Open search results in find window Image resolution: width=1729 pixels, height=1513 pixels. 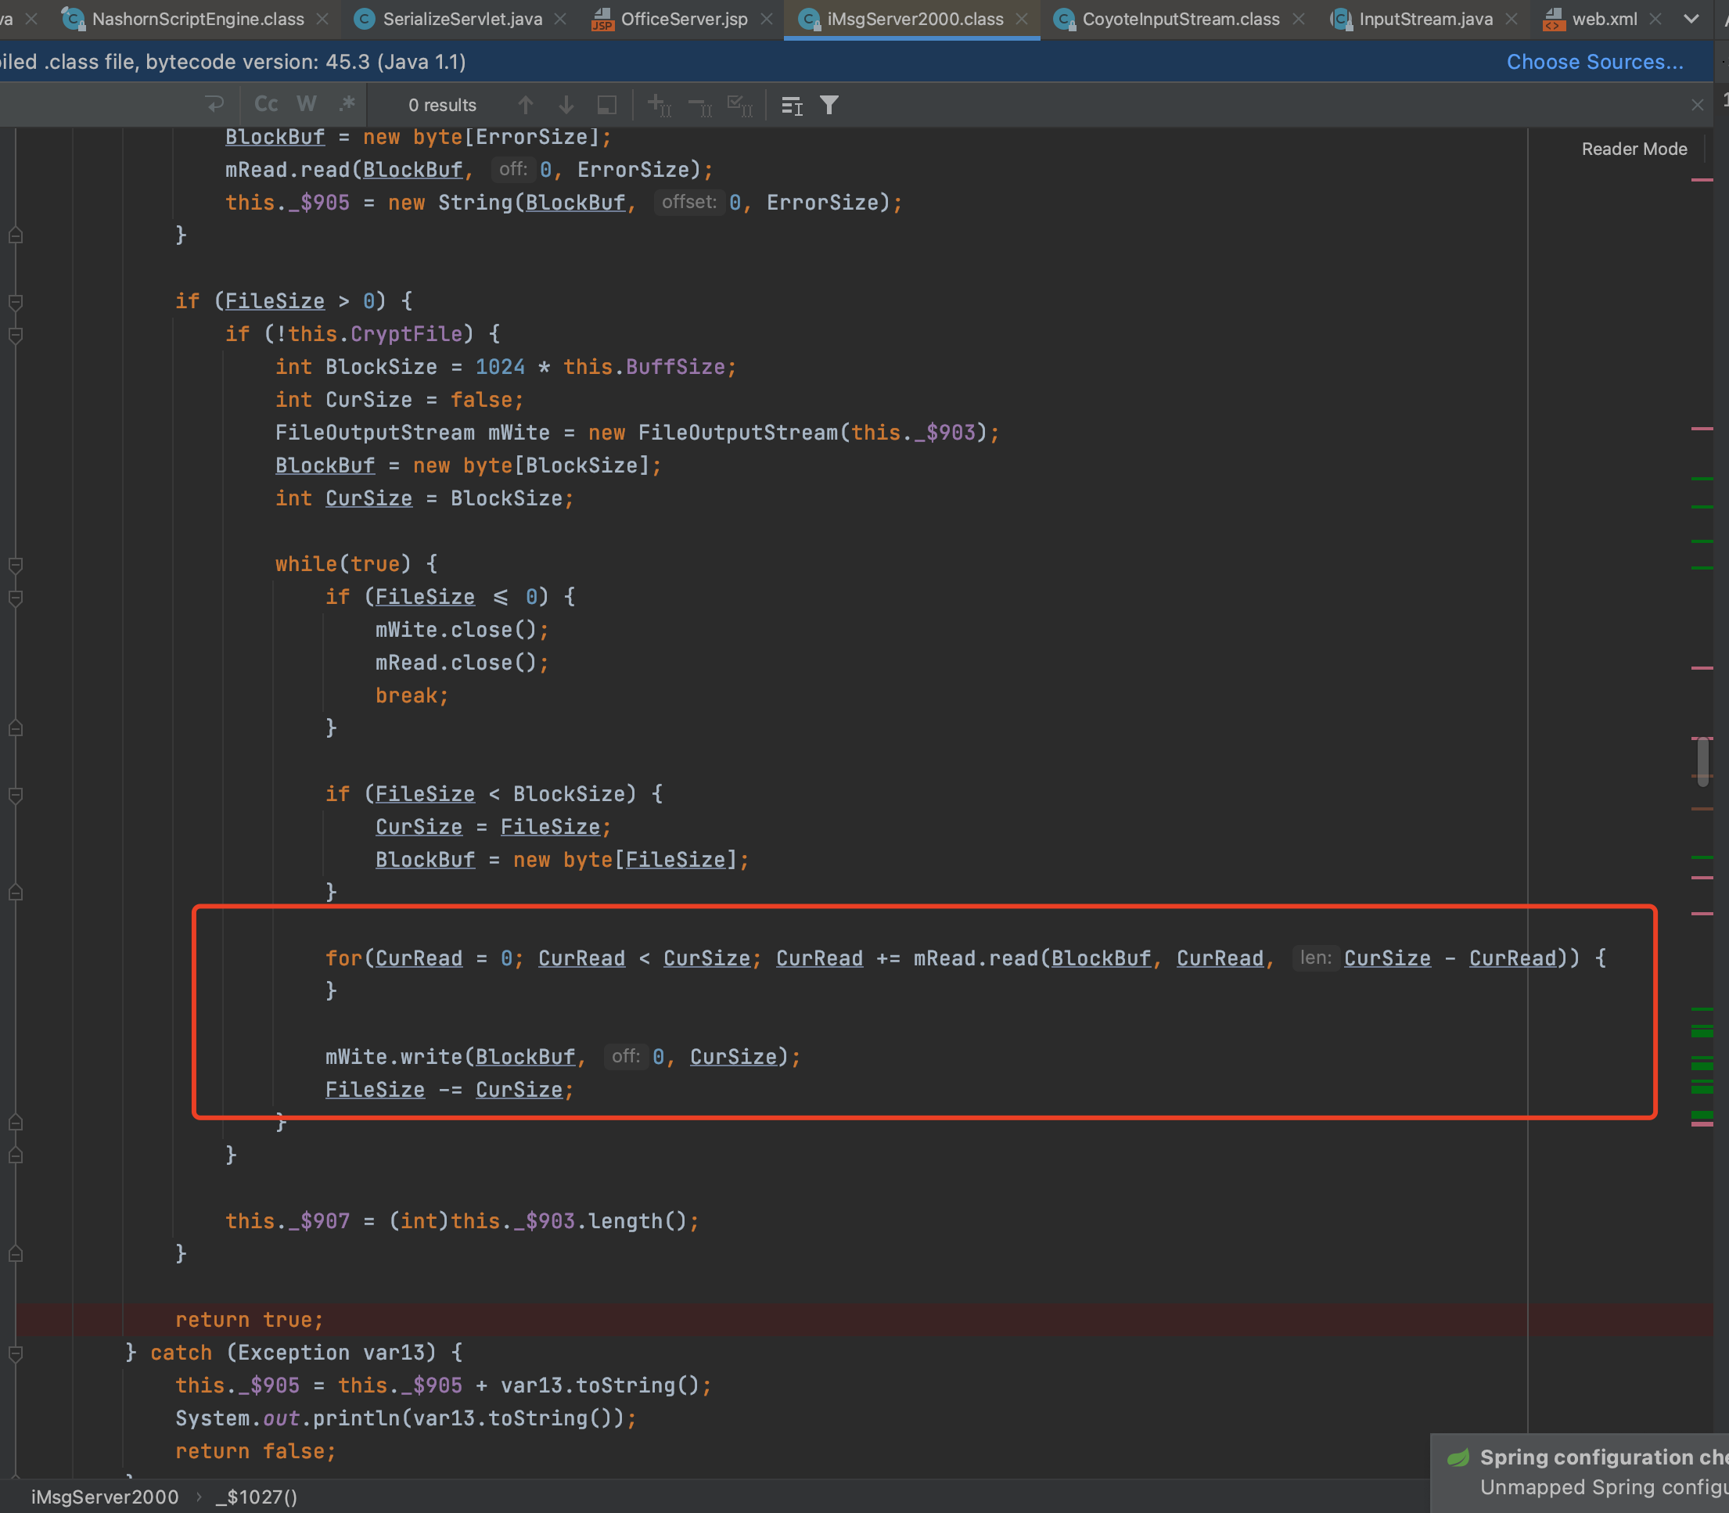tap(607, 105)
